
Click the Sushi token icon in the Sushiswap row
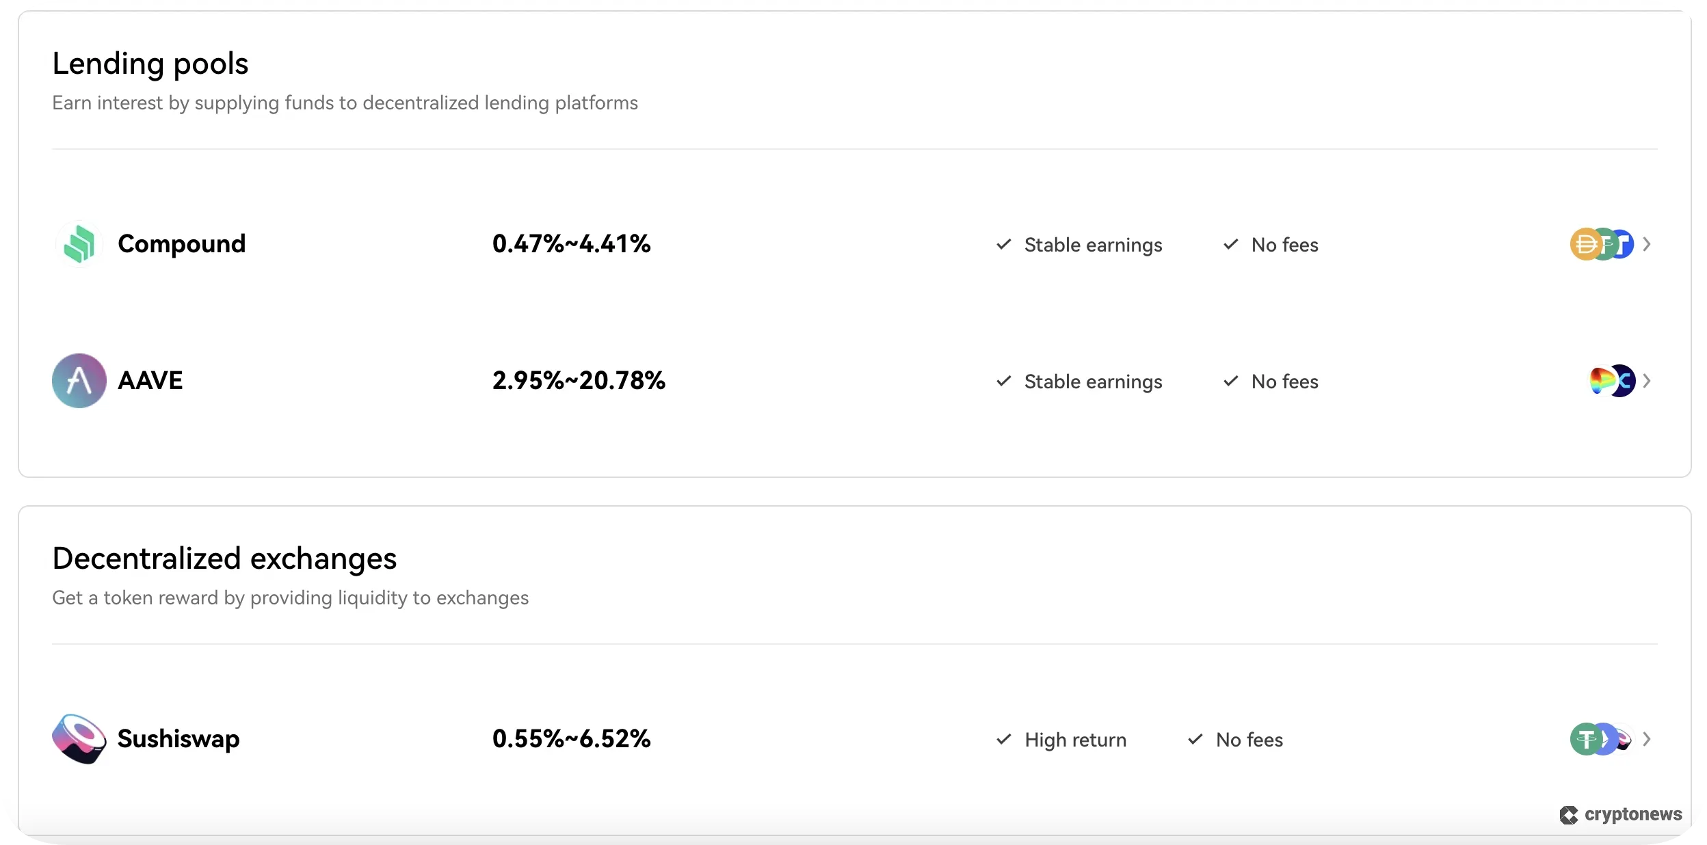(x=1623, y=739)
